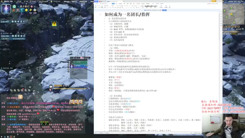
Task: Mute sound in upper 战斗统计 panel
Action: tap(18, 21)
